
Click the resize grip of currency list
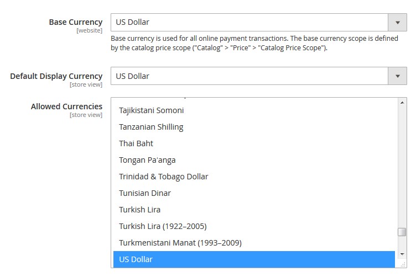[x=403, y=264]
